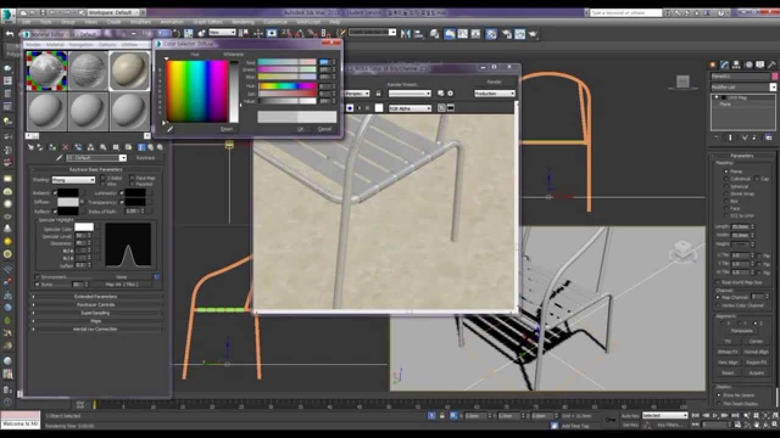The width and height of the screenshot is (780, 438).
Task: Open the Create tab in command panel
Action: point(713,64)
